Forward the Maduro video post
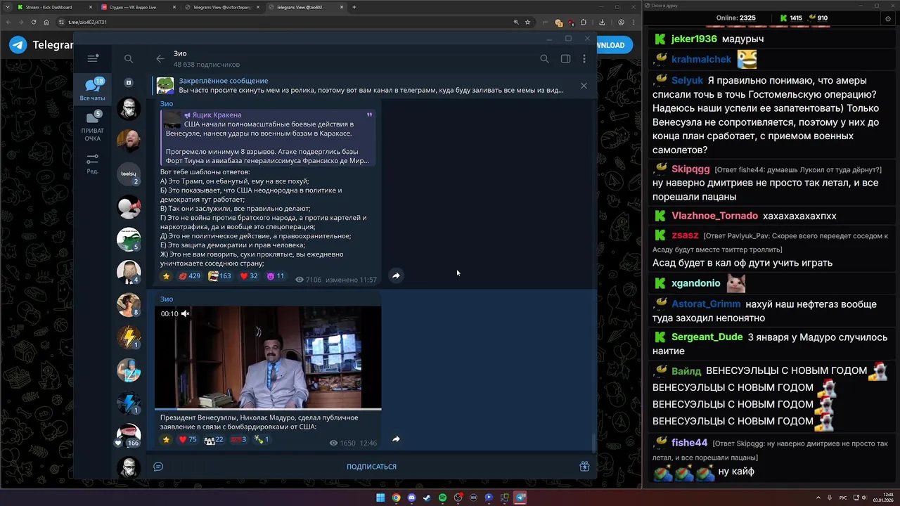Screen dimensions: 900x506 point(396,439)
